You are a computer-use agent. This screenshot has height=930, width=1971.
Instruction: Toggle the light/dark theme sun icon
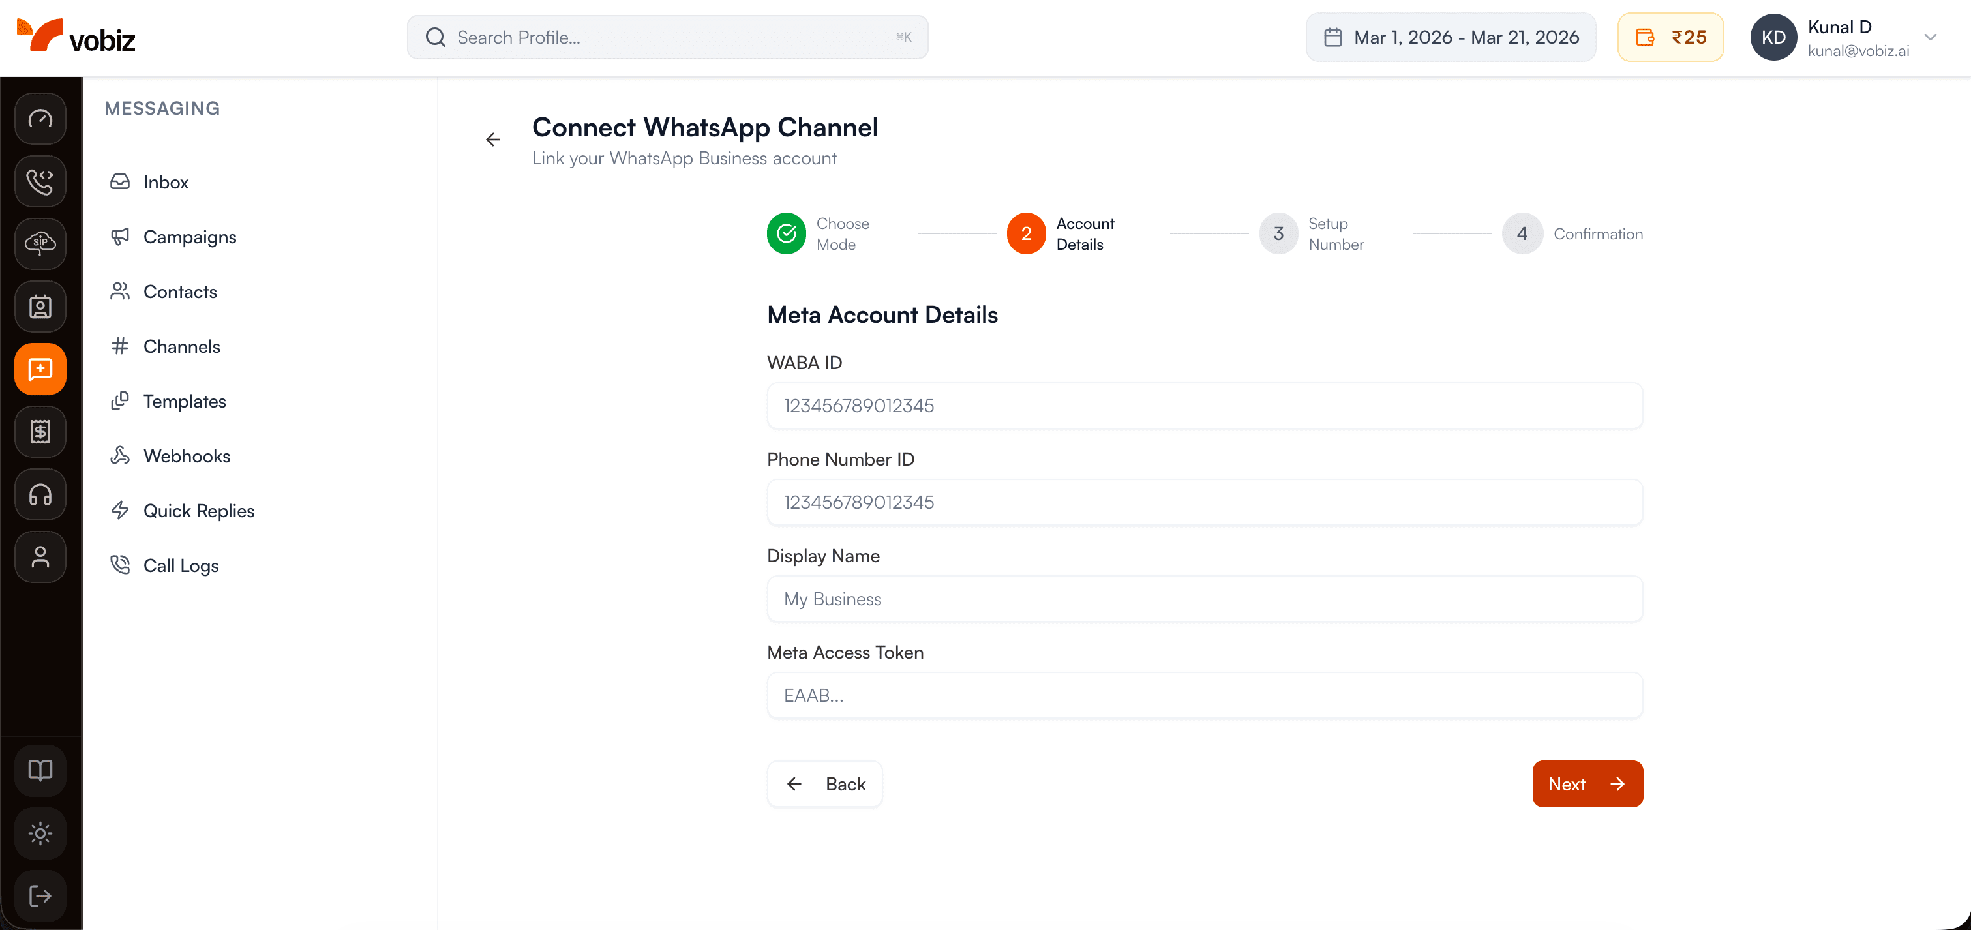click(x=40, y=833)
